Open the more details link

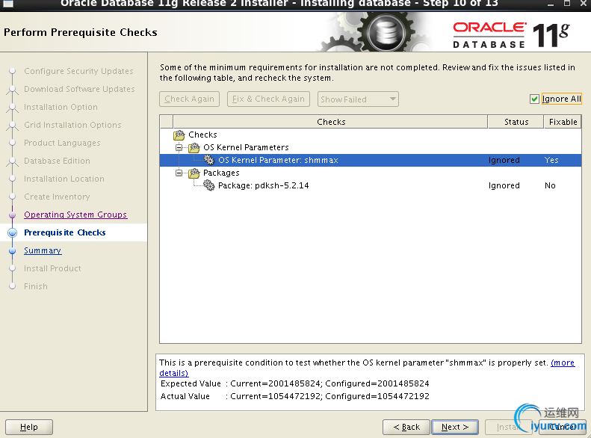(x=563, y=363)
